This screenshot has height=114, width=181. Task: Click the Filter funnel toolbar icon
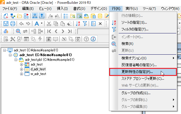tap(85, 24)
